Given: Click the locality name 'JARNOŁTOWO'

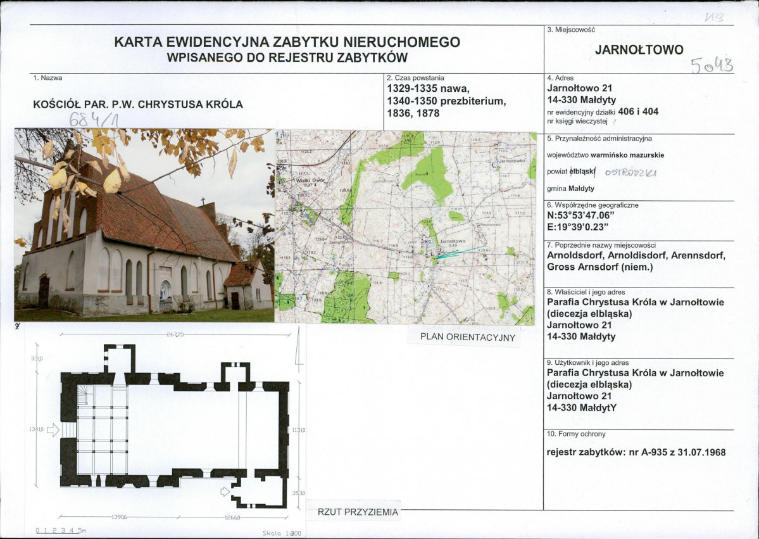Looking at the screenshot, I should (639, 50).
